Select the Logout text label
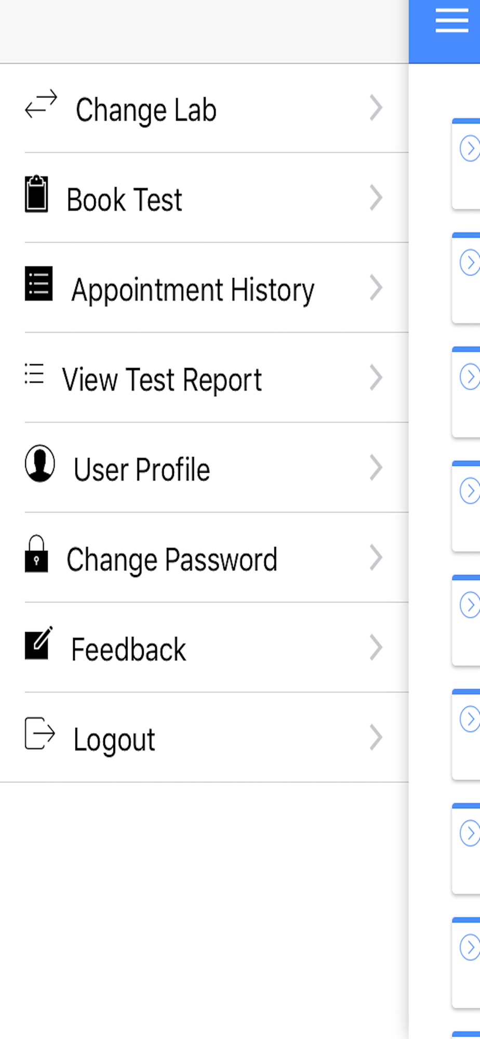This screenshot has height=1039, width=480. coord(114,740)
